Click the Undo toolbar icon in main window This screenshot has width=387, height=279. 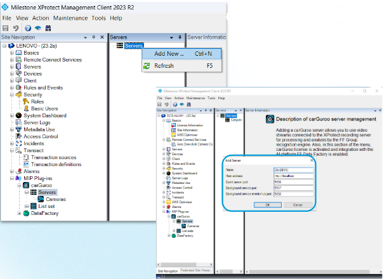click(16, 28)
